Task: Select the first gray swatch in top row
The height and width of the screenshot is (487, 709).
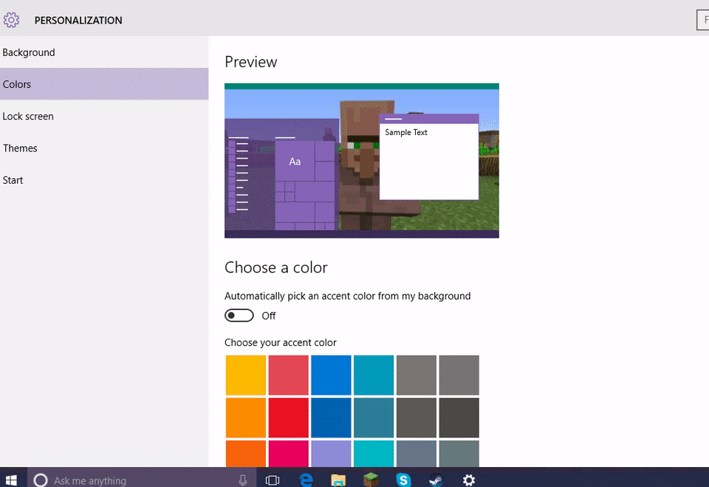Action: (417, 375)
